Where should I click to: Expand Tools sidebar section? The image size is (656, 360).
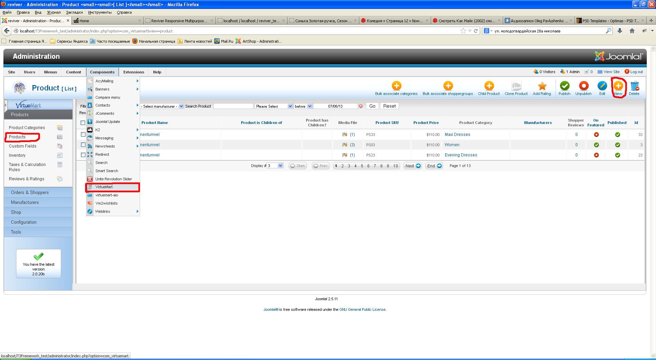(38, 232)
